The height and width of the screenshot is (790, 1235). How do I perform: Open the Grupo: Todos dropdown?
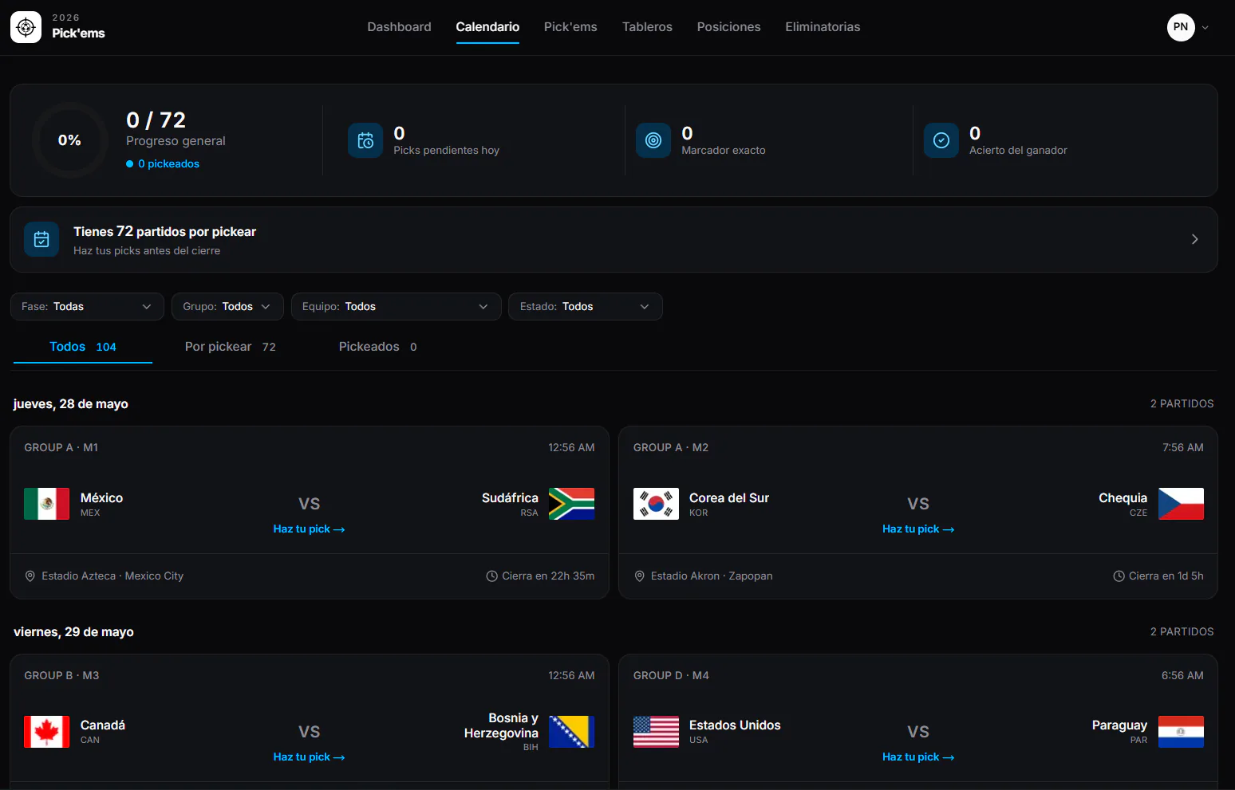pyautogui.click(x=227, y=307)
